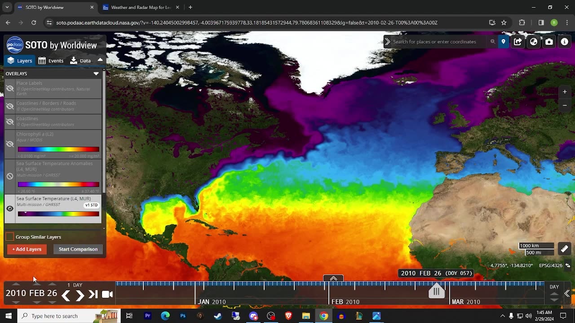The image size is (575, 323).
Task: Focus the places or coordinates search field
Action: point(439,42)
